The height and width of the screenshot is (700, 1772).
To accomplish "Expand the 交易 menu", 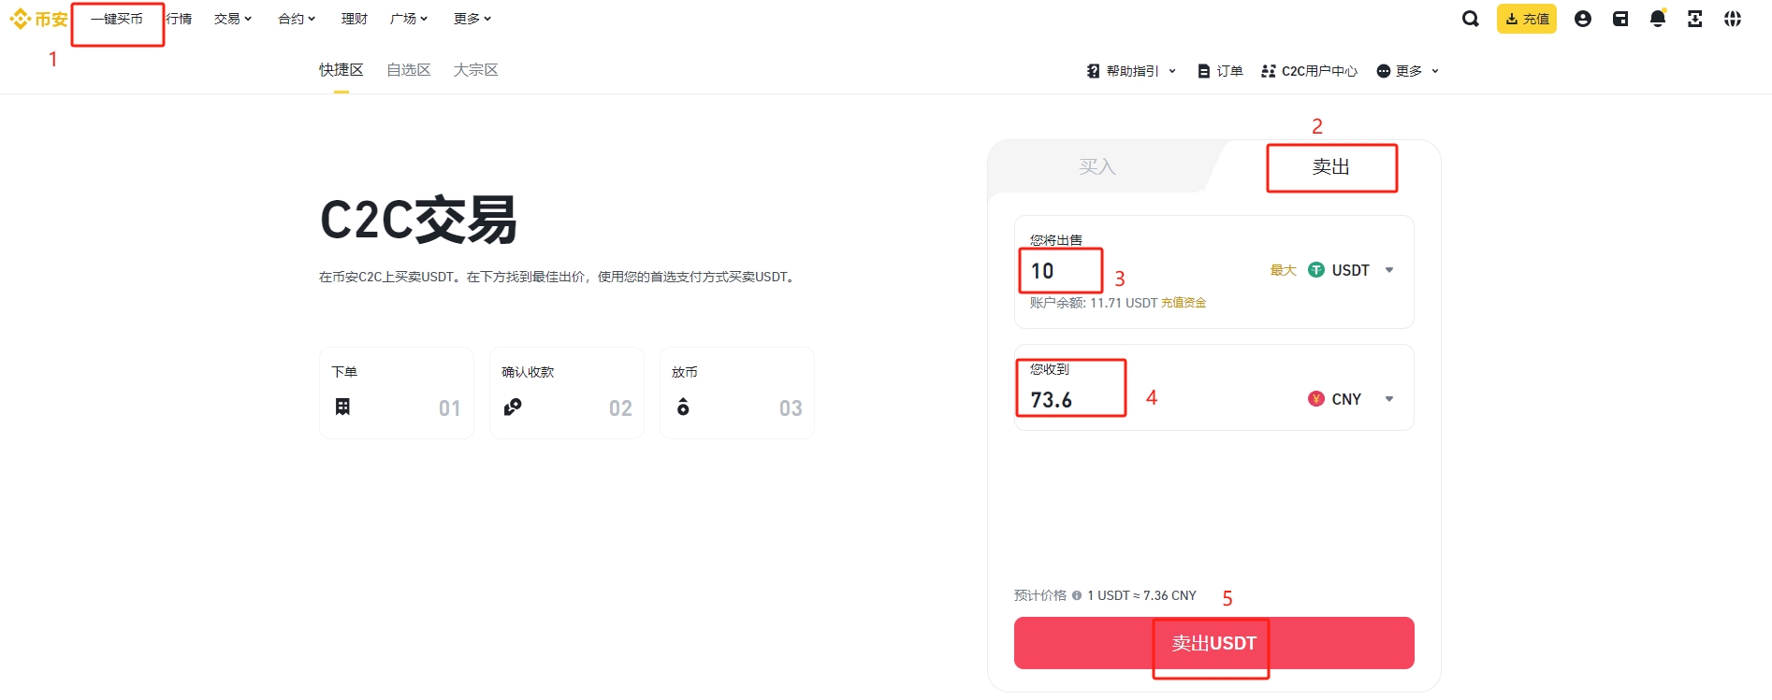I will 233,19.
